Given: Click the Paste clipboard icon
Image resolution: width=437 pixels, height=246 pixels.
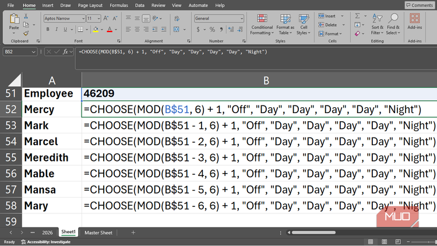Looking at the screenshot, I should click(x=14, y=19).
